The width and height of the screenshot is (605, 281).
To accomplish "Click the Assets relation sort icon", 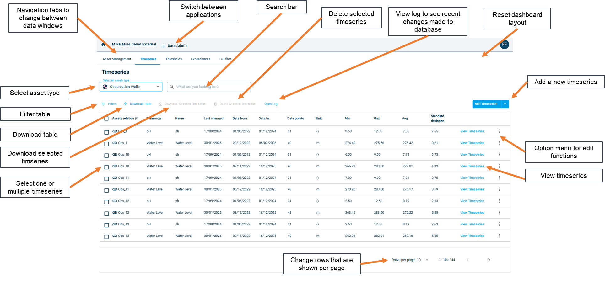I will tap(137, 119).
